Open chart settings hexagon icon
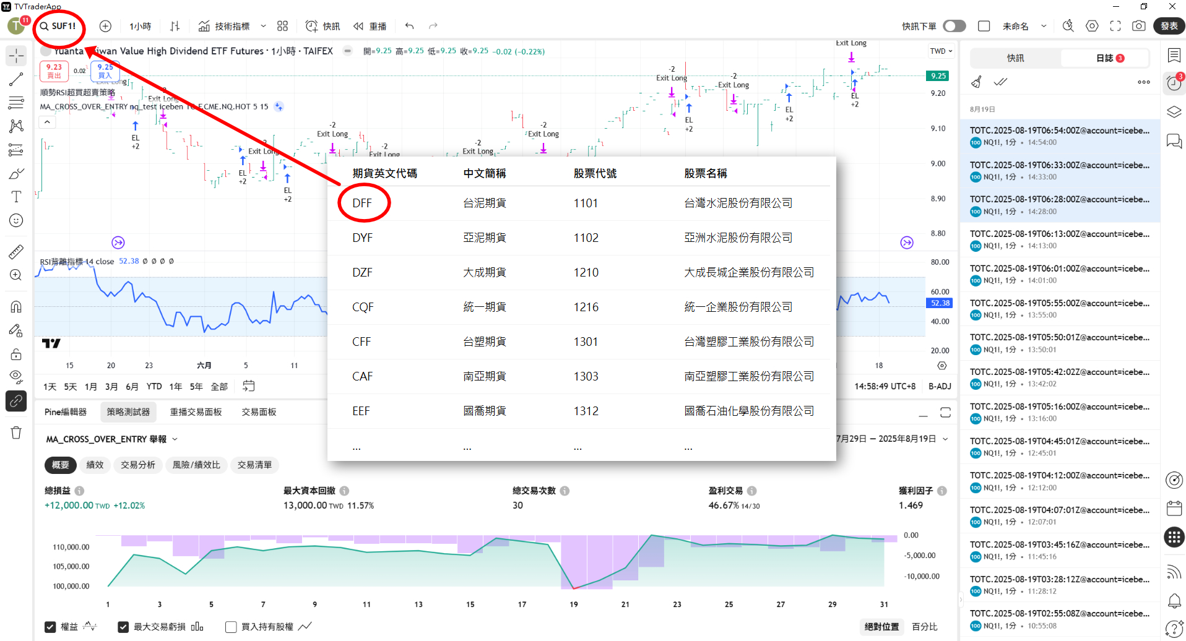1186x641 pixels. 1092,26
